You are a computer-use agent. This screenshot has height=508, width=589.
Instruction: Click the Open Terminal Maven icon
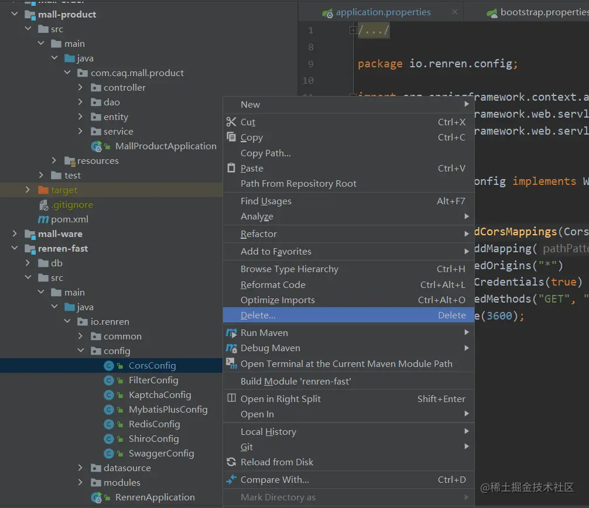coord(231,363)
